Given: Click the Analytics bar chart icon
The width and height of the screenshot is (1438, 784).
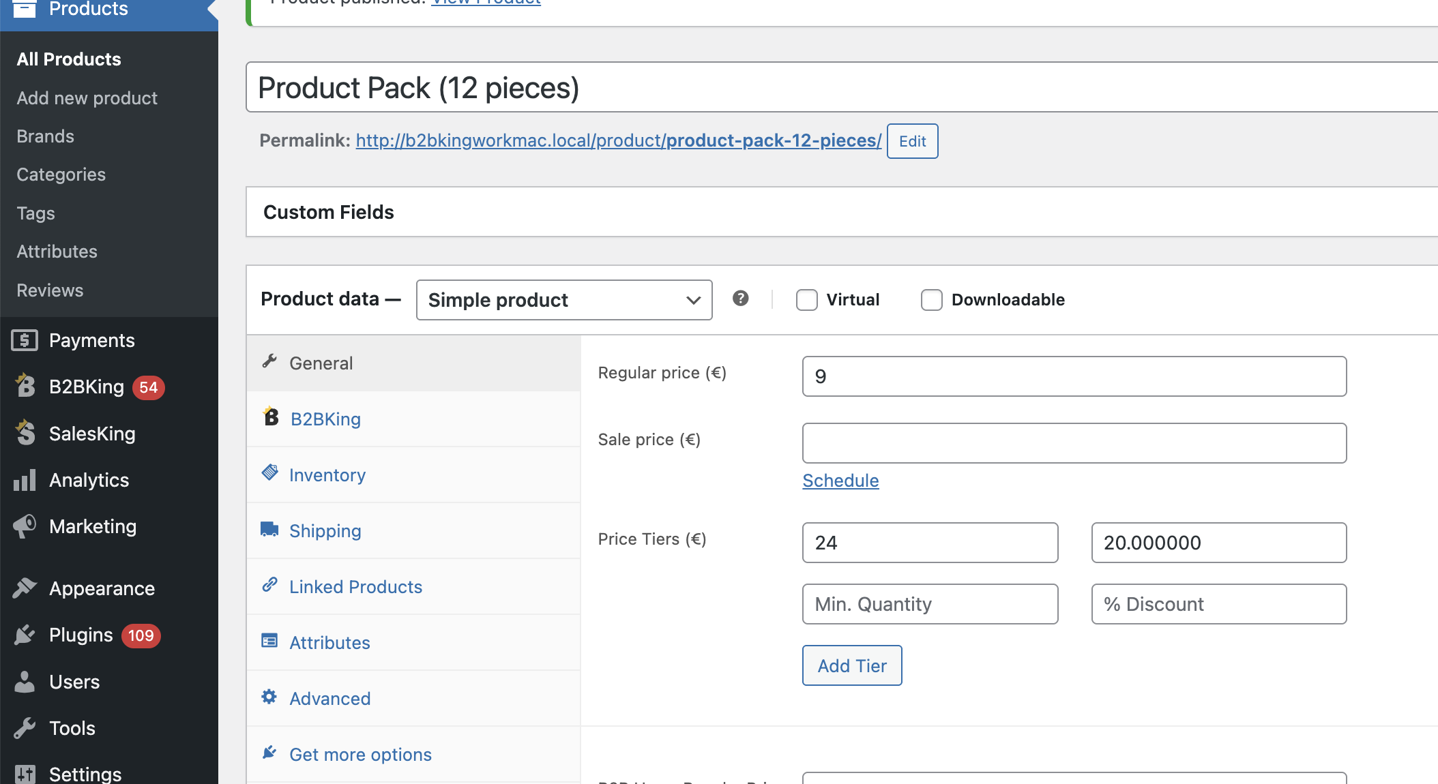Looking at the screenshot, I should (25, 480).
